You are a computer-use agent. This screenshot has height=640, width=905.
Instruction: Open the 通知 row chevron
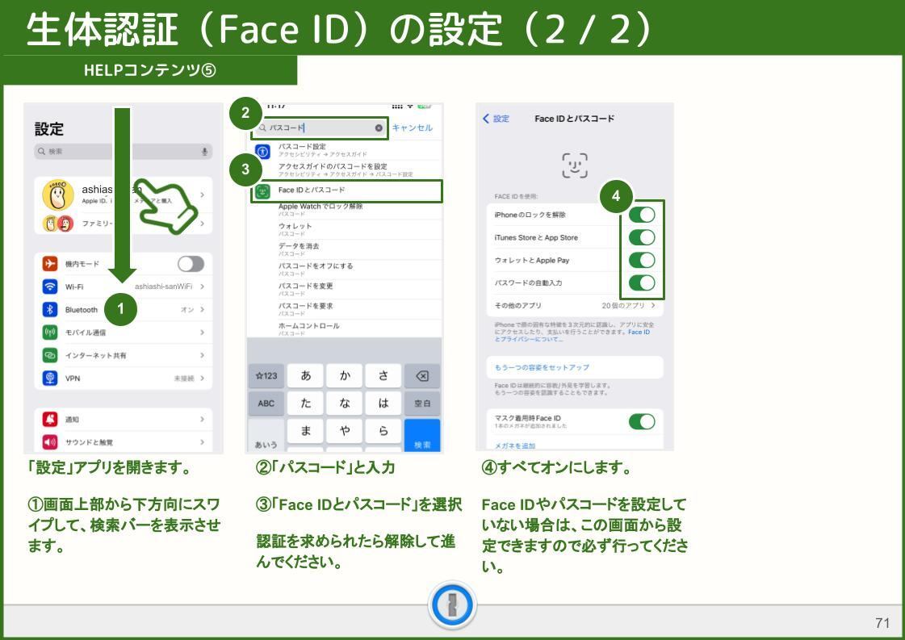pos(202,420)
